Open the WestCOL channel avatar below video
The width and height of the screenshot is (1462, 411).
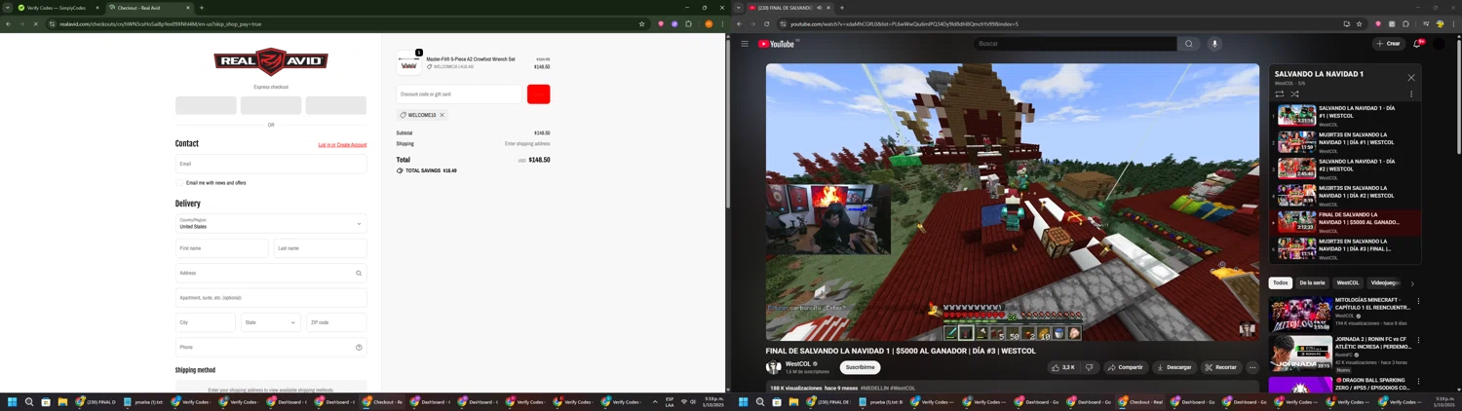773,367
